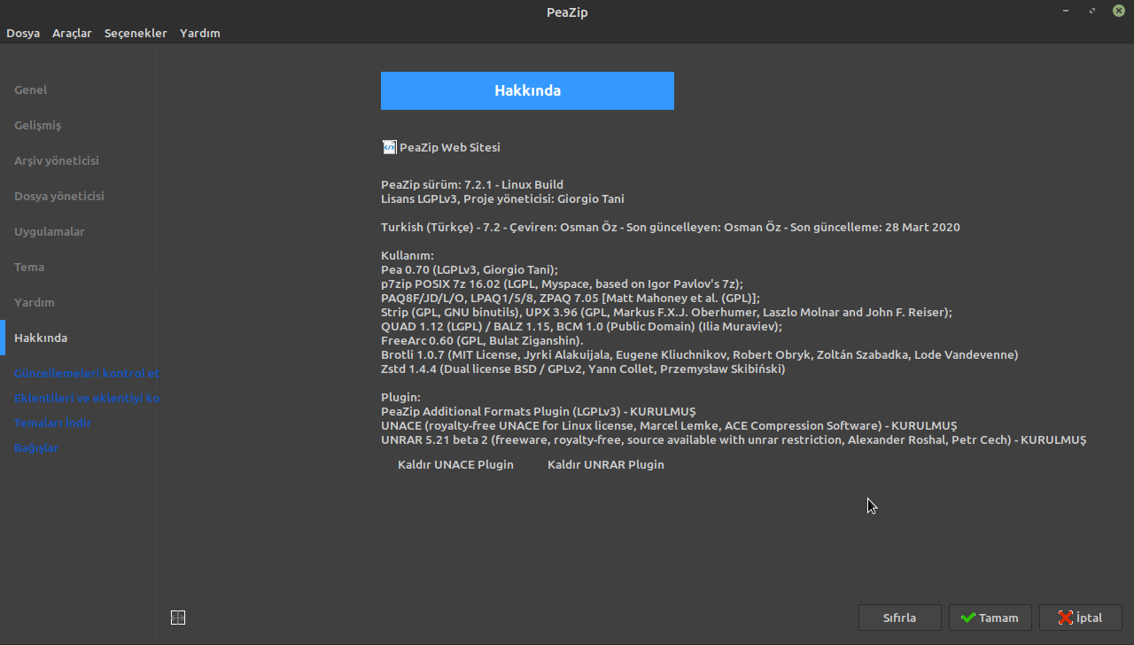Switch to the Gelişmiş settings tab
1134x645 pixels.
[x=38, y=125]
